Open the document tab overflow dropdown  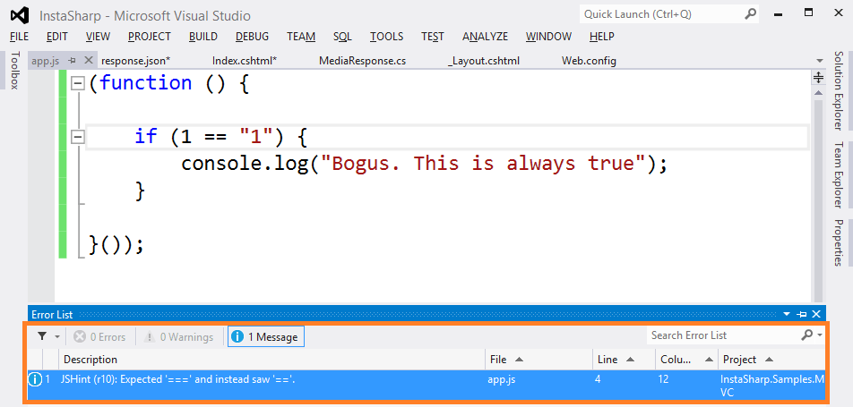pos(820,61)
